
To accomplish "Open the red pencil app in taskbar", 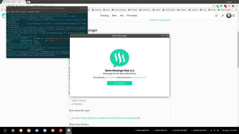I will [x=60, y=130].
